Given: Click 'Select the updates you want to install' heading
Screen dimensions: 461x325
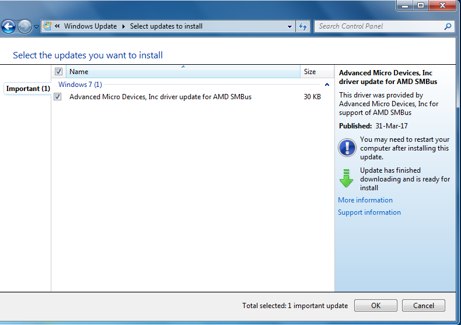Looking at the screenshot, I should (x=88, y=55).
